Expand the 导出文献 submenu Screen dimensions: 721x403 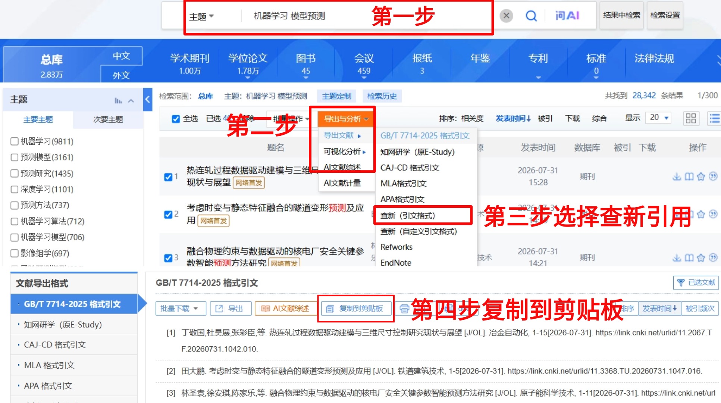click(342, 135)
